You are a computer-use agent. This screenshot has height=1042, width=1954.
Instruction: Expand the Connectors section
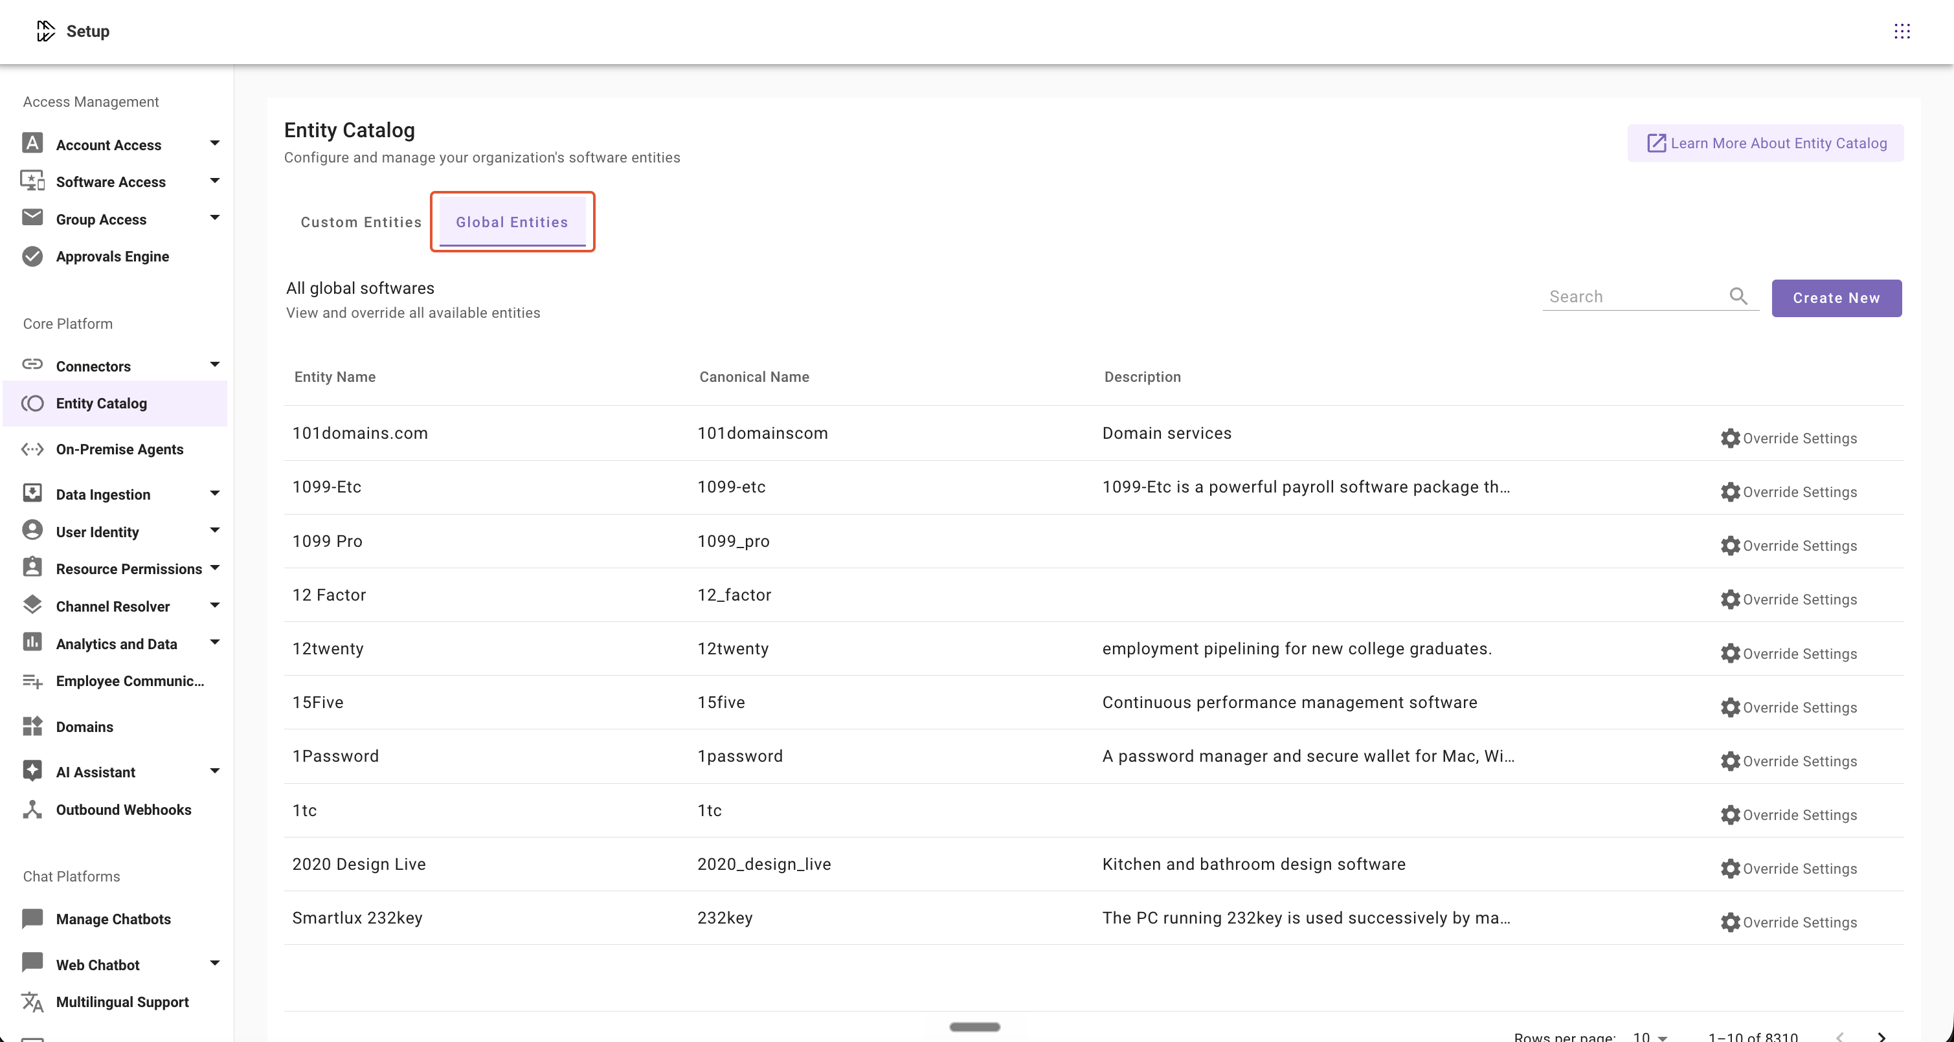point(215,365)
